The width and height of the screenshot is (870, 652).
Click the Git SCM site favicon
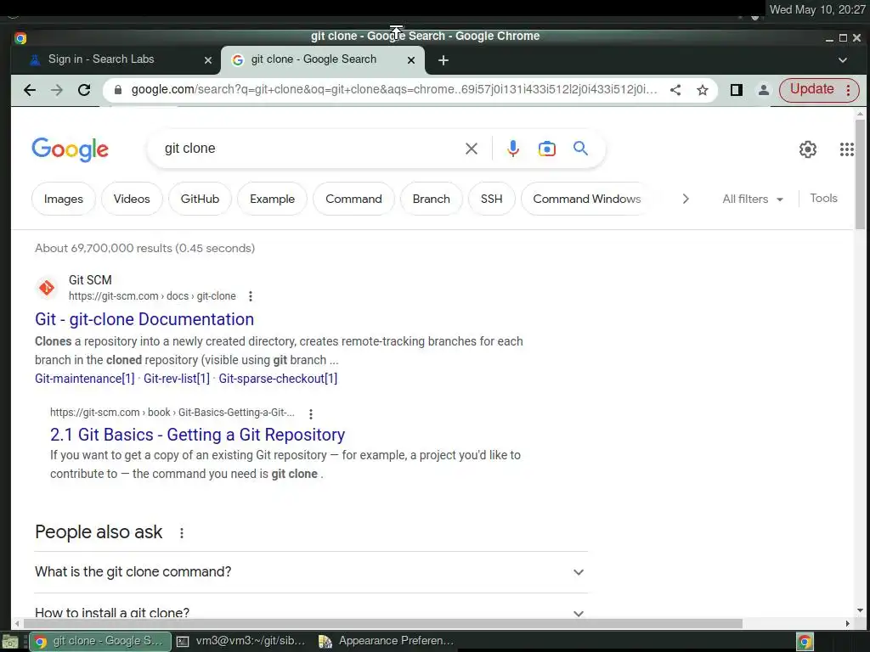tap(47, 288)
